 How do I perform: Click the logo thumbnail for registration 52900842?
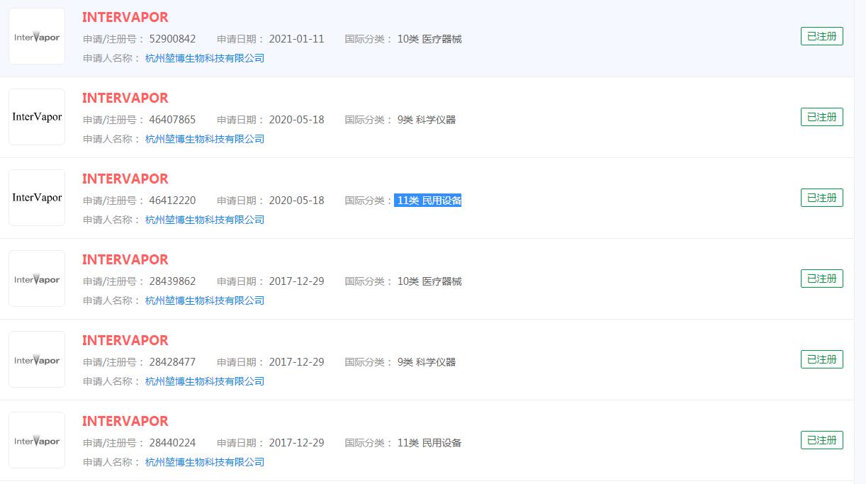(37, 36)
